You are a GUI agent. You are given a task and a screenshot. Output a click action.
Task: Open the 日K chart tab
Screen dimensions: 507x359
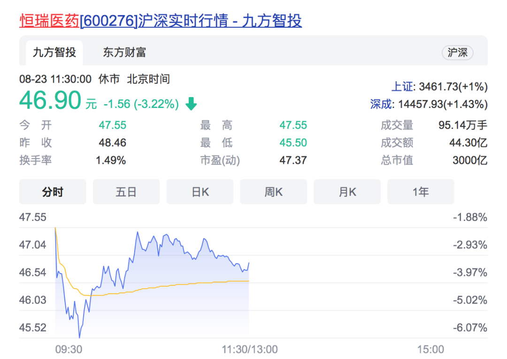tap(200, 191)
